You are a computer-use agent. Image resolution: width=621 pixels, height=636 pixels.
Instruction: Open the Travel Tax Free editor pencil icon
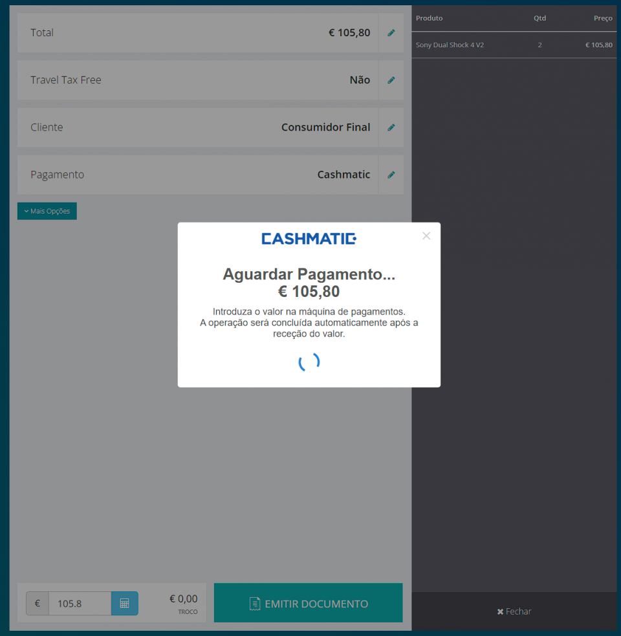point(391,80)
